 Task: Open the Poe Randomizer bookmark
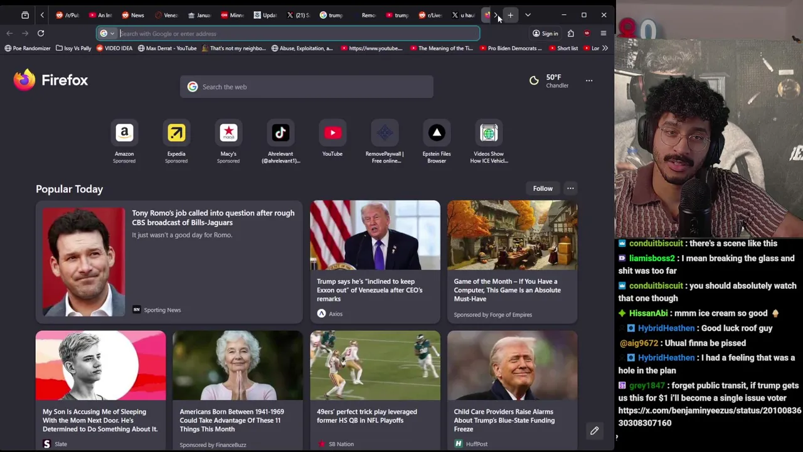28,48
